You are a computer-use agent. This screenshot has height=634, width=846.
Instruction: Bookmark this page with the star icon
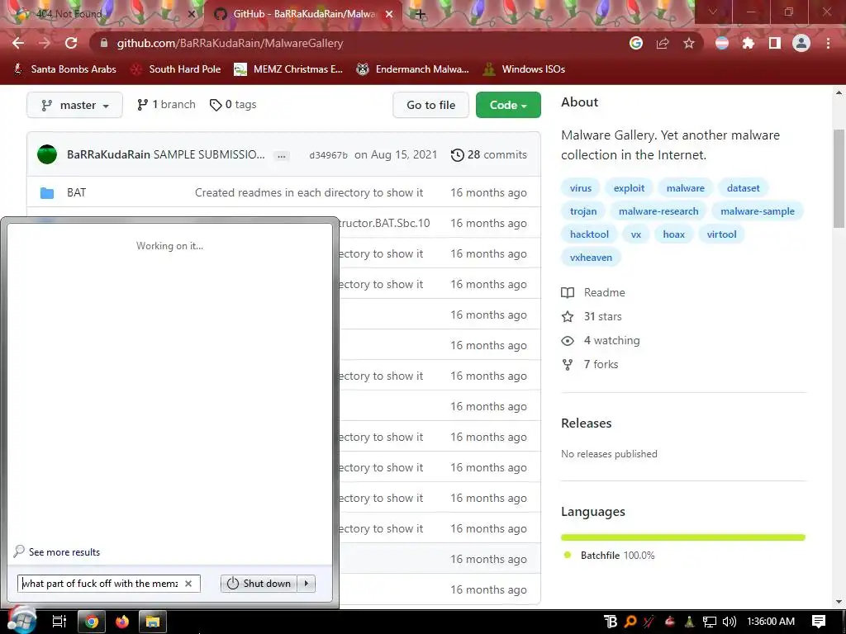pos(689,43)
